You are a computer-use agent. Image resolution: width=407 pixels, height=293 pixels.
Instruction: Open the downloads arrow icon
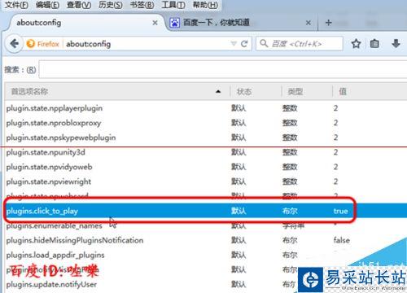click(396, 43)
